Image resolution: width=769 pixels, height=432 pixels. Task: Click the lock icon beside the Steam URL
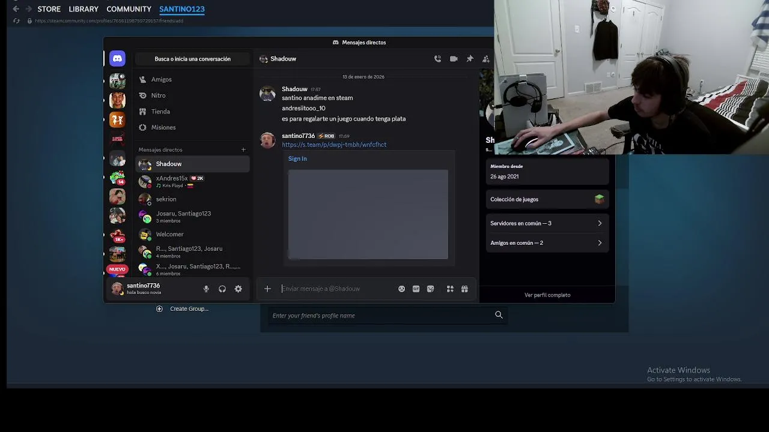coord(29,21)
